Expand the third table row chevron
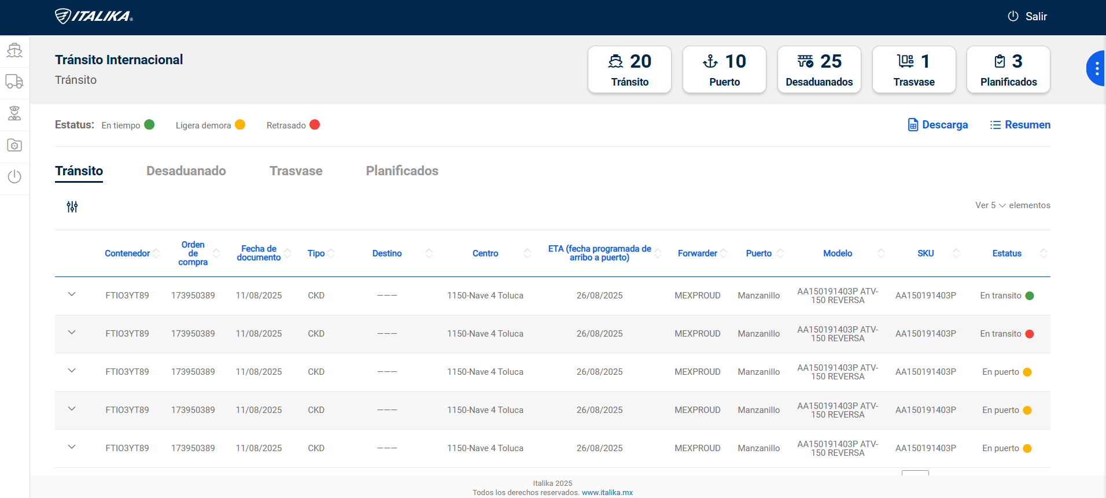 point(72,371)
